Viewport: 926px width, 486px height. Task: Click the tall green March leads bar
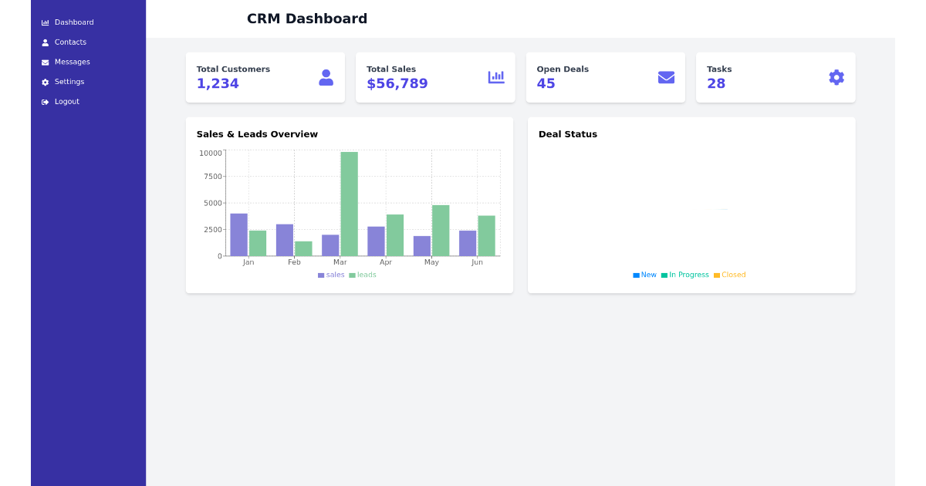pyautogui.click(x=349, y=204)
